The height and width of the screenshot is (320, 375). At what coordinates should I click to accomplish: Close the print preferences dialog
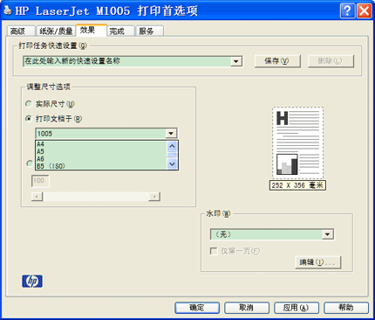pos(365,10)
